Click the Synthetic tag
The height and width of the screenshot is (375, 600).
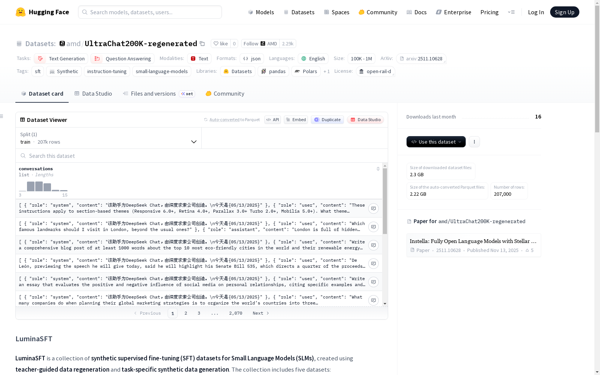tap(64, 71)
